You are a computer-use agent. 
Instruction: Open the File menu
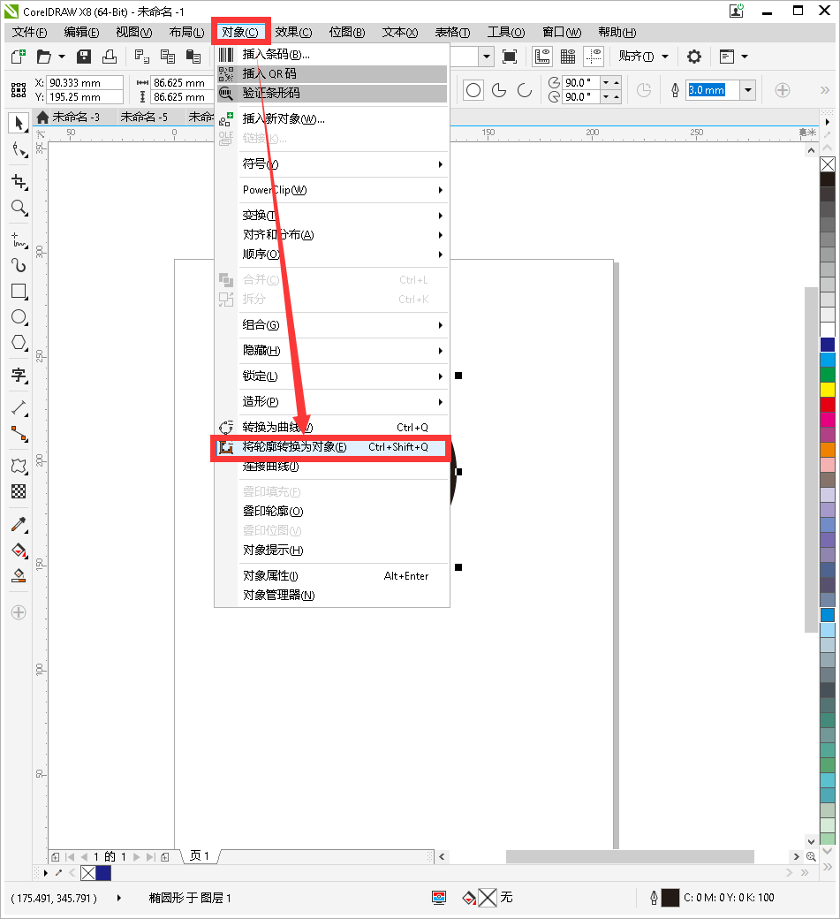click(29, 32)
